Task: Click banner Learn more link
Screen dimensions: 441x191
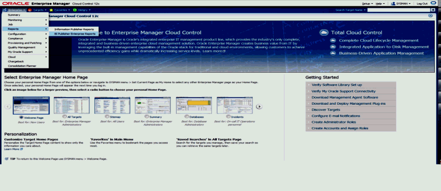Action: click(212, 51)
